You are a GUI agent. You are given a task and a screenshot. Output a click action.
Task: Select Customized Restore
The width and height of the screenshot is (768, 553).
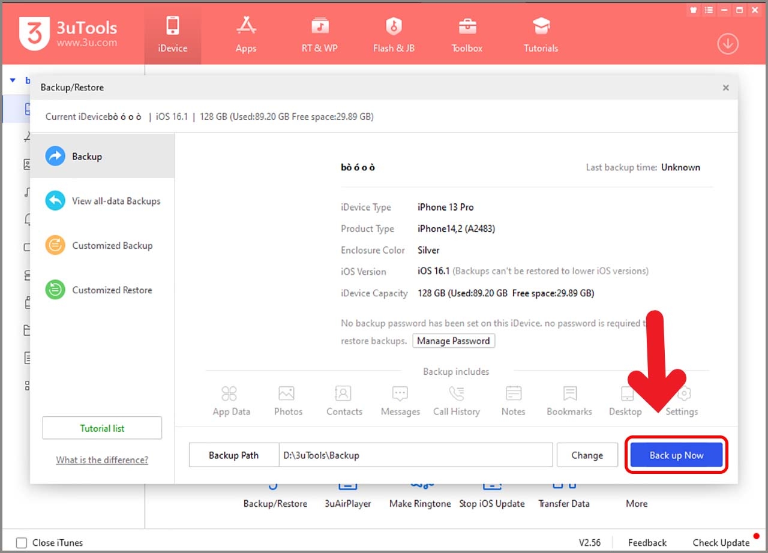[x=102, y=290]
